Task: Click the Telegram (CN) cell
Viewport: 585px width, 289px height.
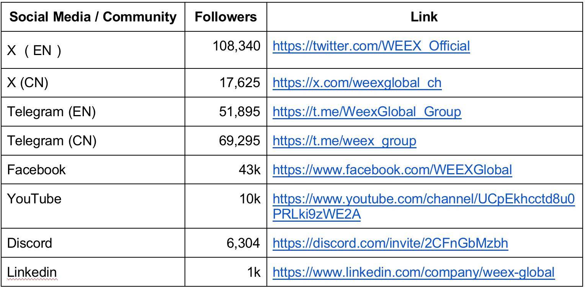Action: coord(93,141)
